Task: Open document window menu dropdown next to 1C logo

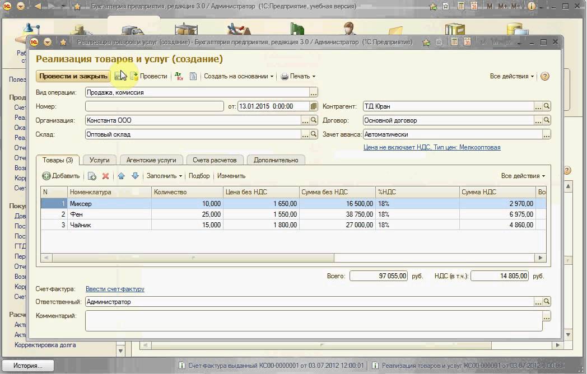Action: [x=48, y=42]
